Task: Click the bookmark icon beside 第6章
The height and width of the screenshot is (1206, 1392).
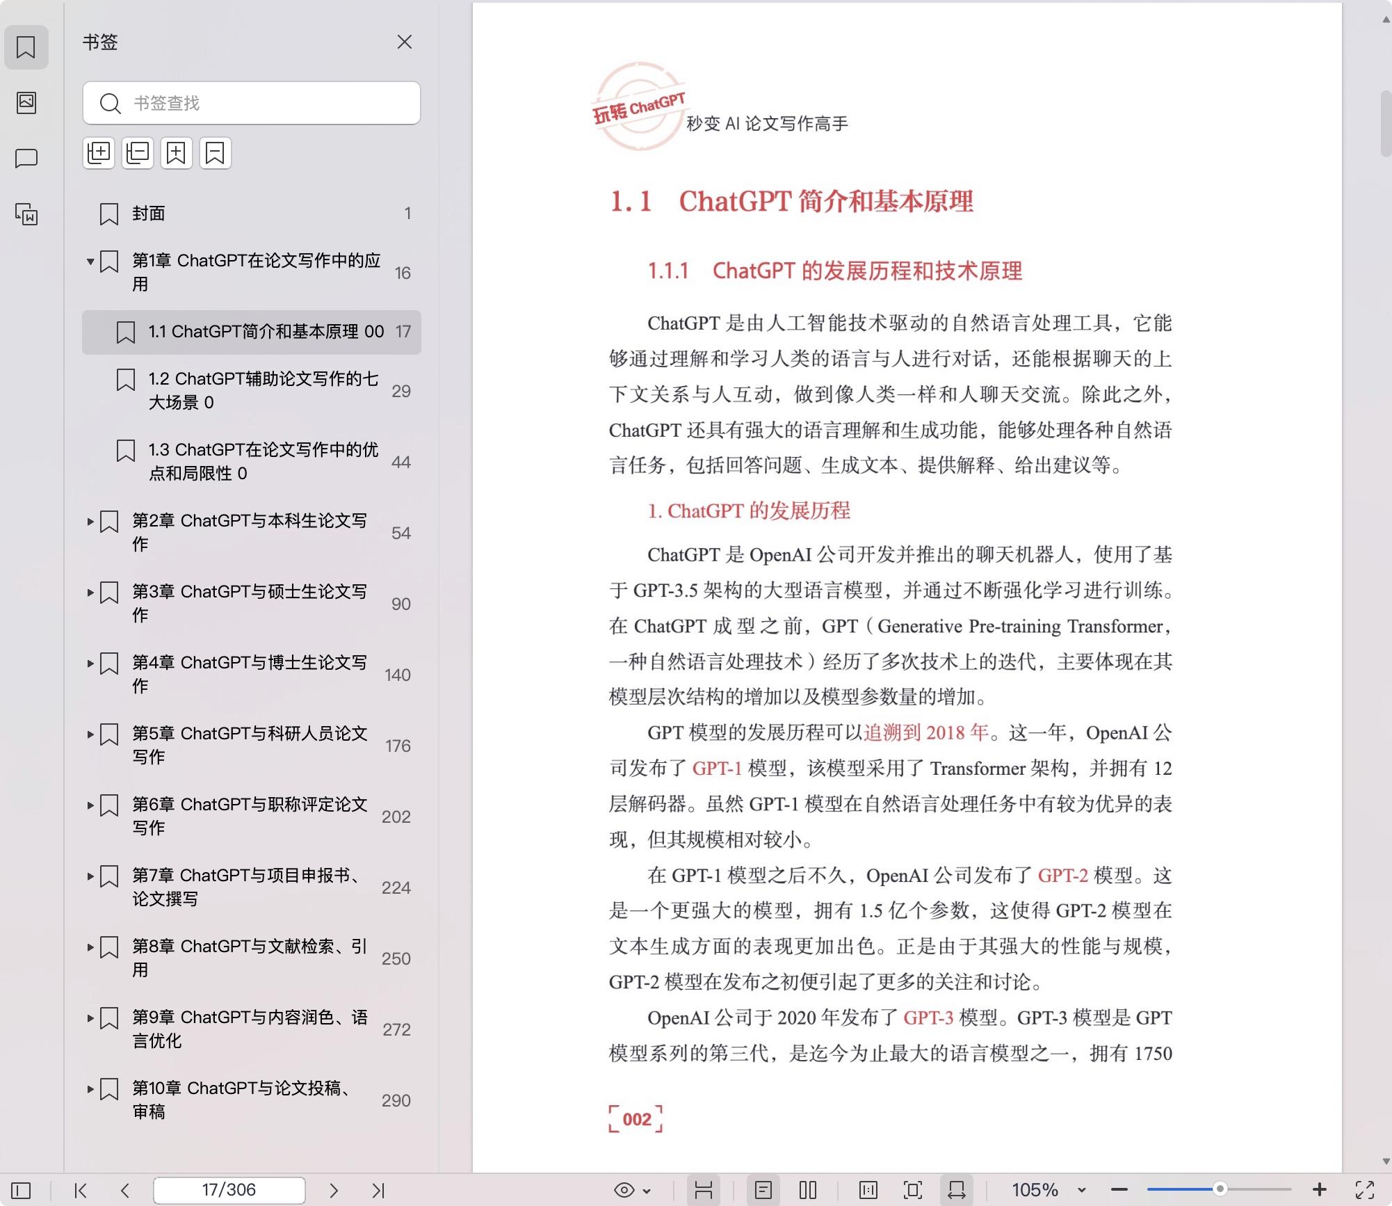Action: click(x=109, y=805)
